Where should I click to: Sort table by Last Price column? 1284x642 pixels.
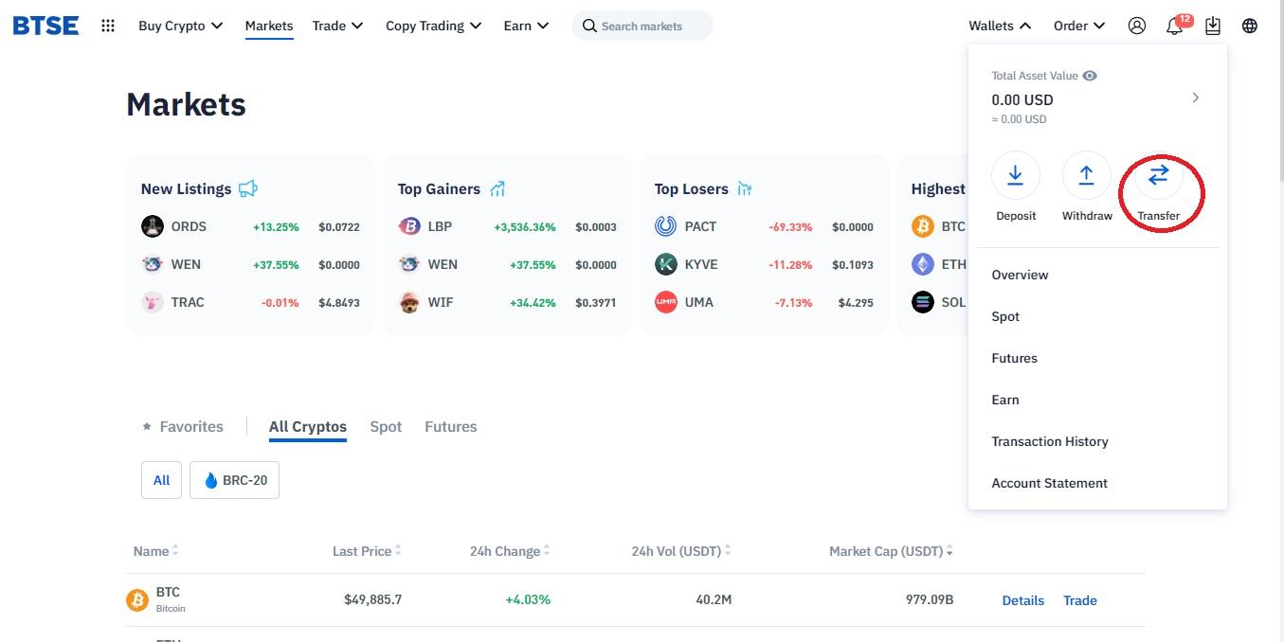367,551
